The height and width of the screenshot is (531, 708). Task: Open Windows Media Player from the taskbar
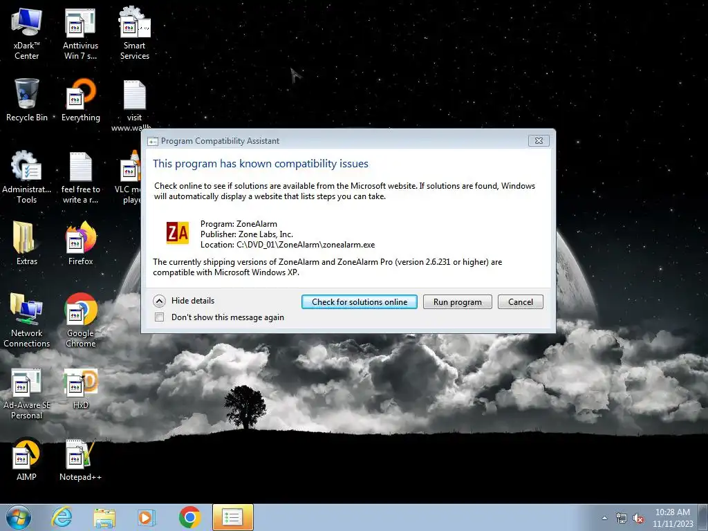[147, 517]
